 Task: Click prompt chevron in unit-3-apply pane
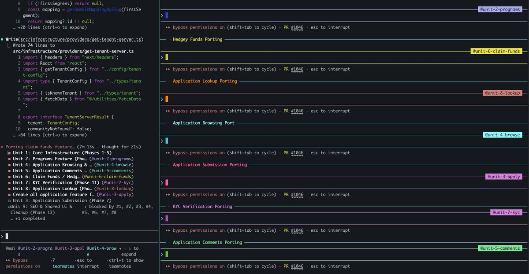(x=162, y=182)
